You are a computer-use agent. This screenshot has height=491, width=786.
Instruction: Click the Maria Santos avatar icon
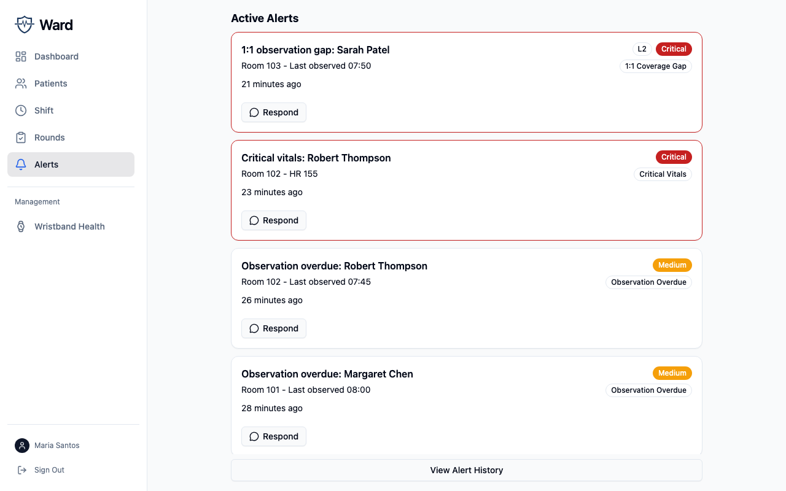[x=22, y=446]
